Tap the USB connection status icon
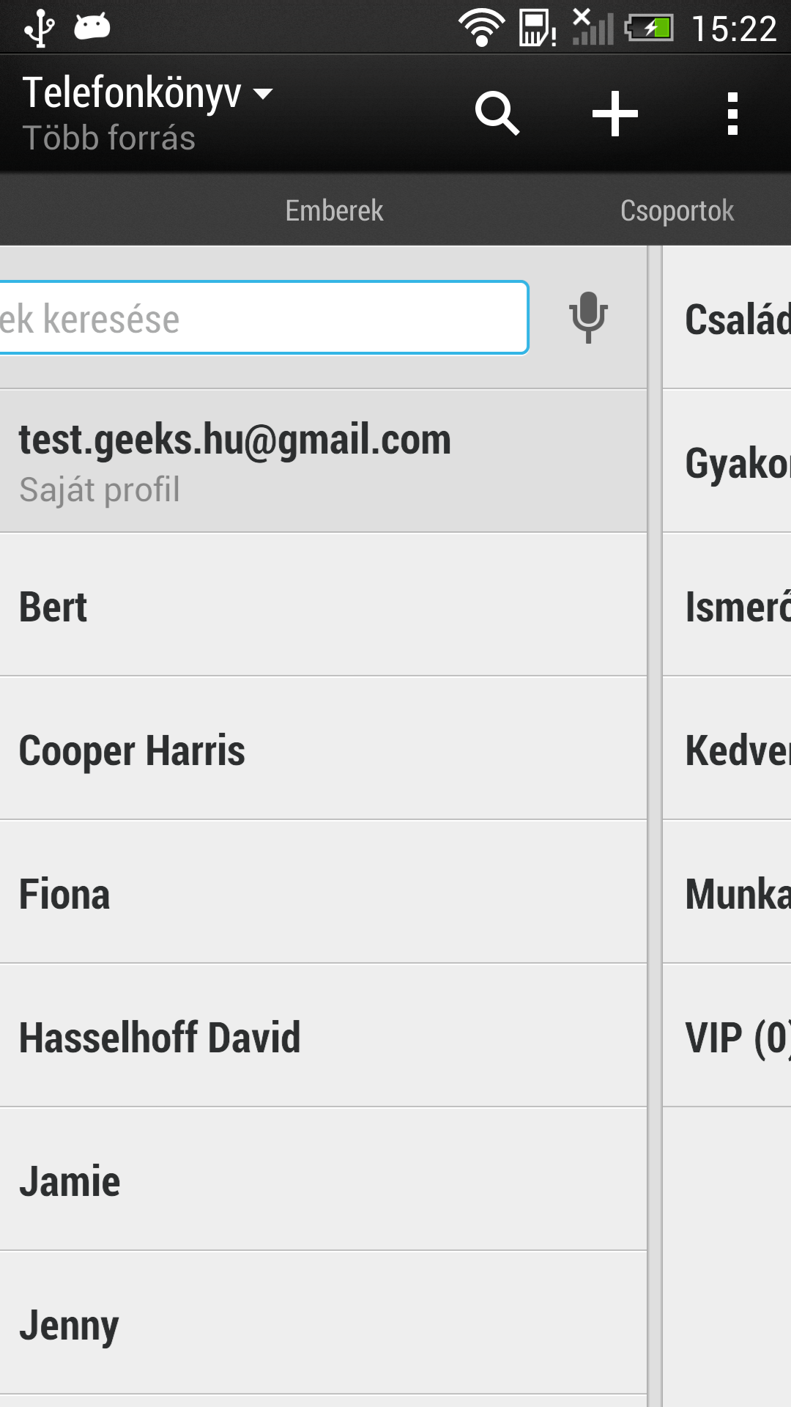The height and width of the screenshot is (1407, 791). coord(39,28)
